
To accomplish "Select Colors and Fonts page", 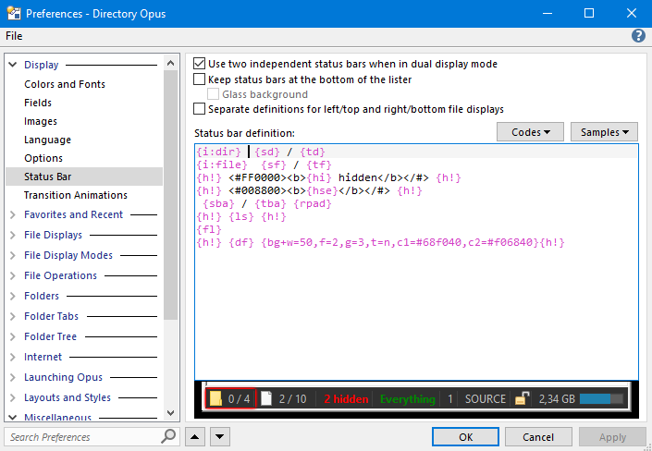I will (x=65, y=84).
